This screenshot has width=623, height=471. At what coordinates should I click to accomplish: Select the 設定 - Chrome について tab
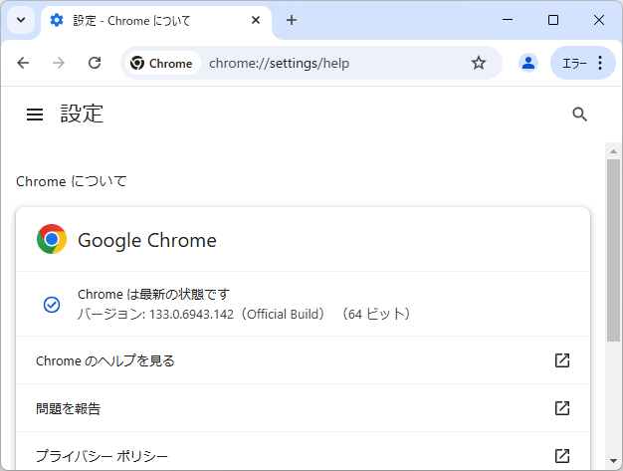[156, 21]
